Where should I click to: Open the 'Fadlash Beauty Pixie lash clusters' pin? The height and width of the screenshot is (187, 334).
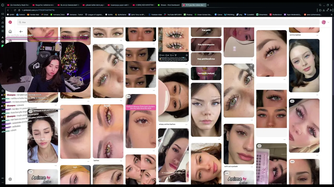pyautogui.click(x=141, y=121)
